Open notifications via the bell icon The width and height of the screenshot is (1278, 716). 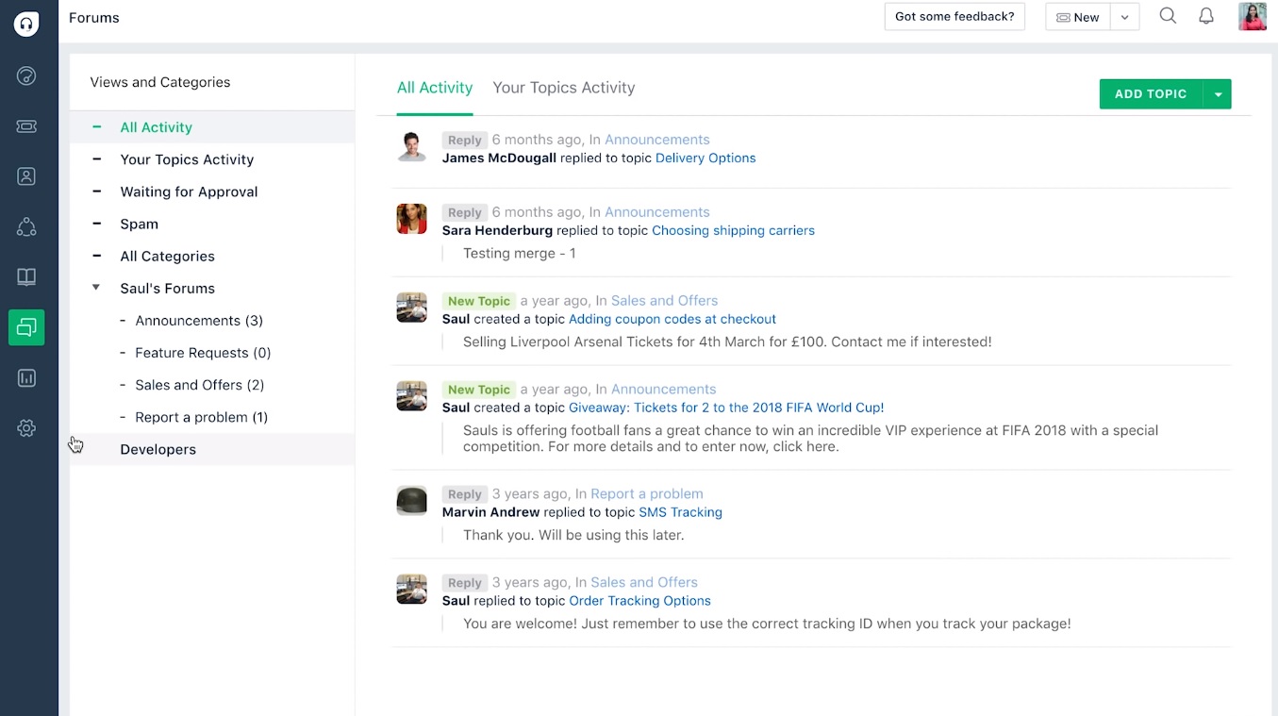(x=1205, y=16)
